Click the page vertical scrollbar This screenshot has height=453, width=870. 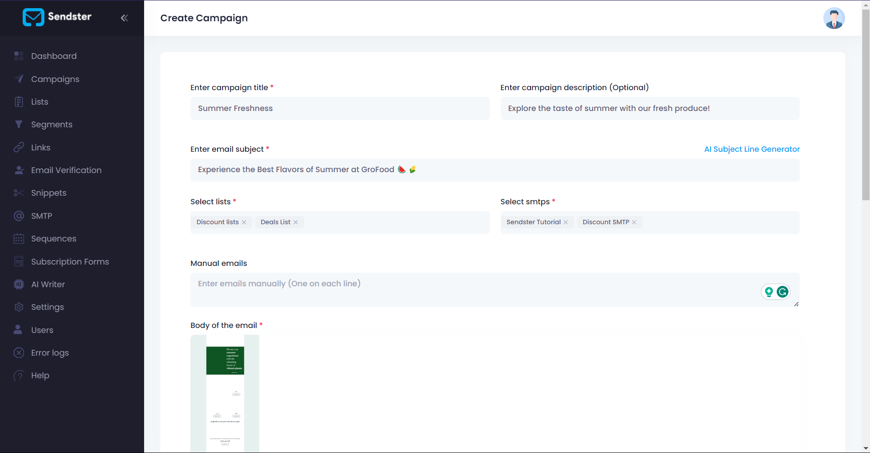point(865,104)
